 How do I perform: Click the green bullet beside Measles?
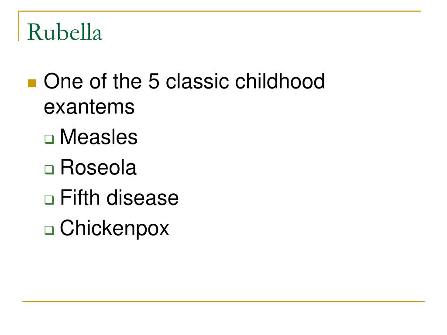[49, 139]
